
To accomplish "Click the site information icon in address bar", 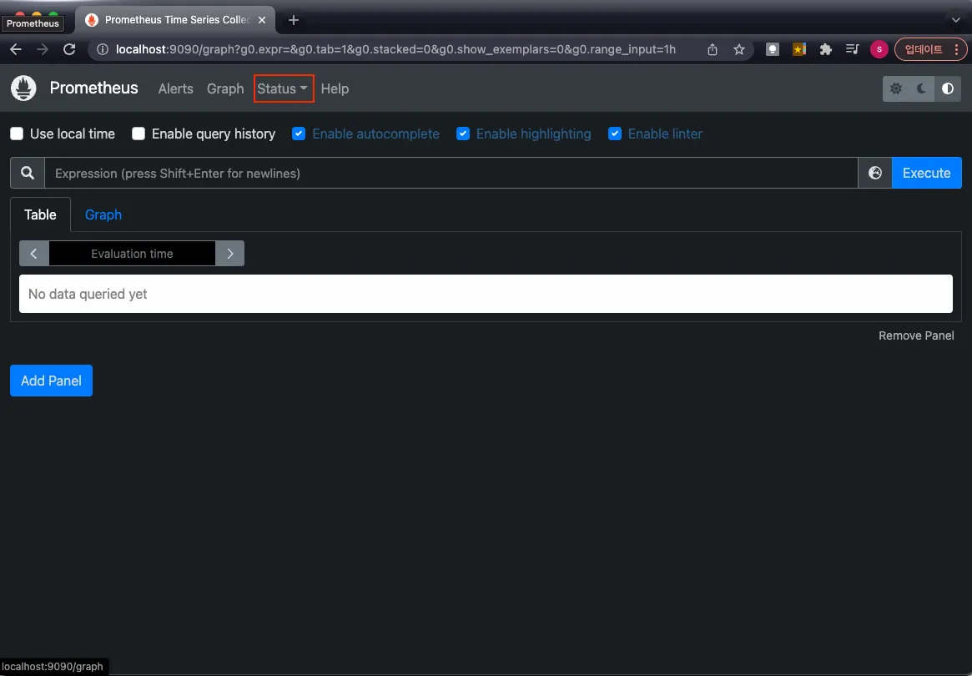I will click(x=103, y=49).
